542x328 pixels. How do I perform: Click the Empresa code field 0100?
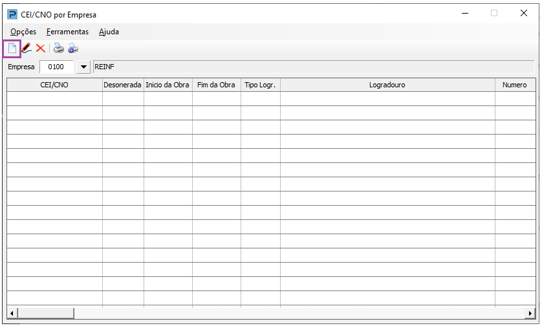pyautogui.click(x=57, y=67)
